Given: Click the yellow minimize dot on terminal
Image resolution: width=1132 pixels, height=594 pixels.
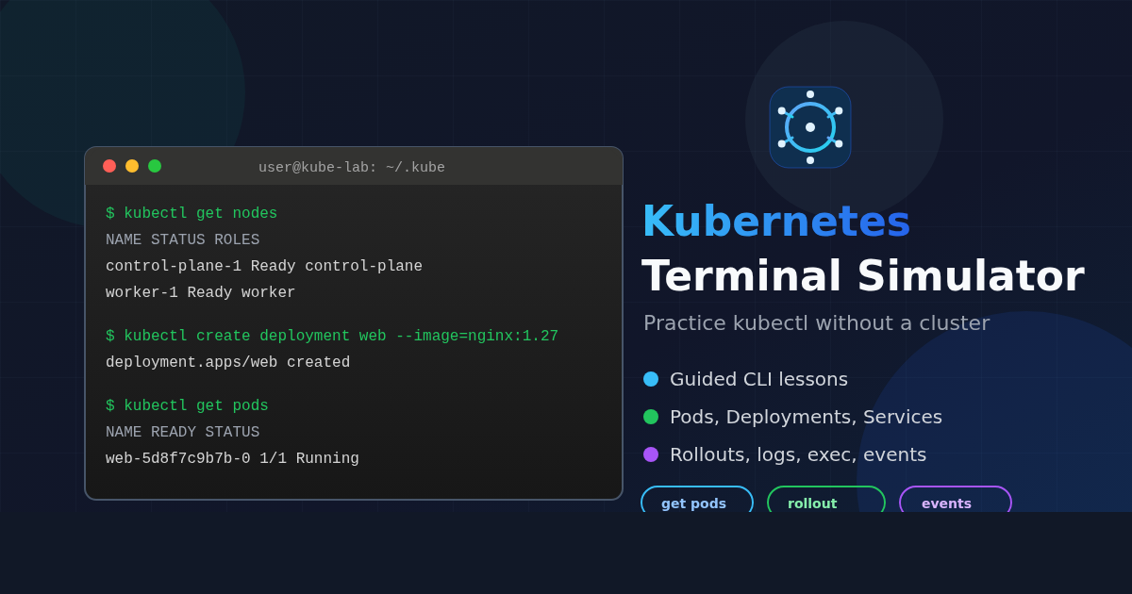Looking at the screenshot, I should pyautogui.click(x=132, y=166).
